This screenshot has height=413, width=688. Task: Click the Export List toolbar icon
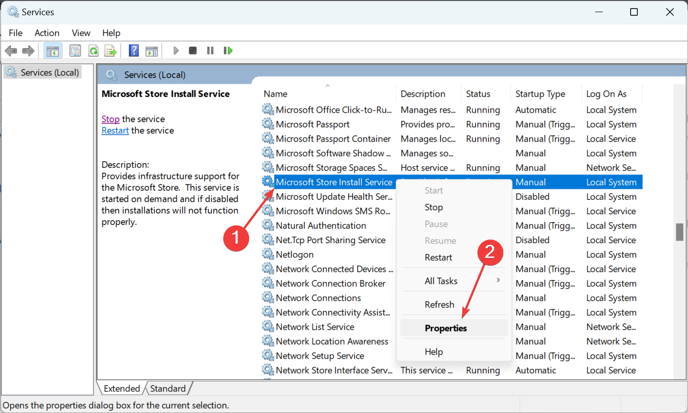[x=110, y=51]
